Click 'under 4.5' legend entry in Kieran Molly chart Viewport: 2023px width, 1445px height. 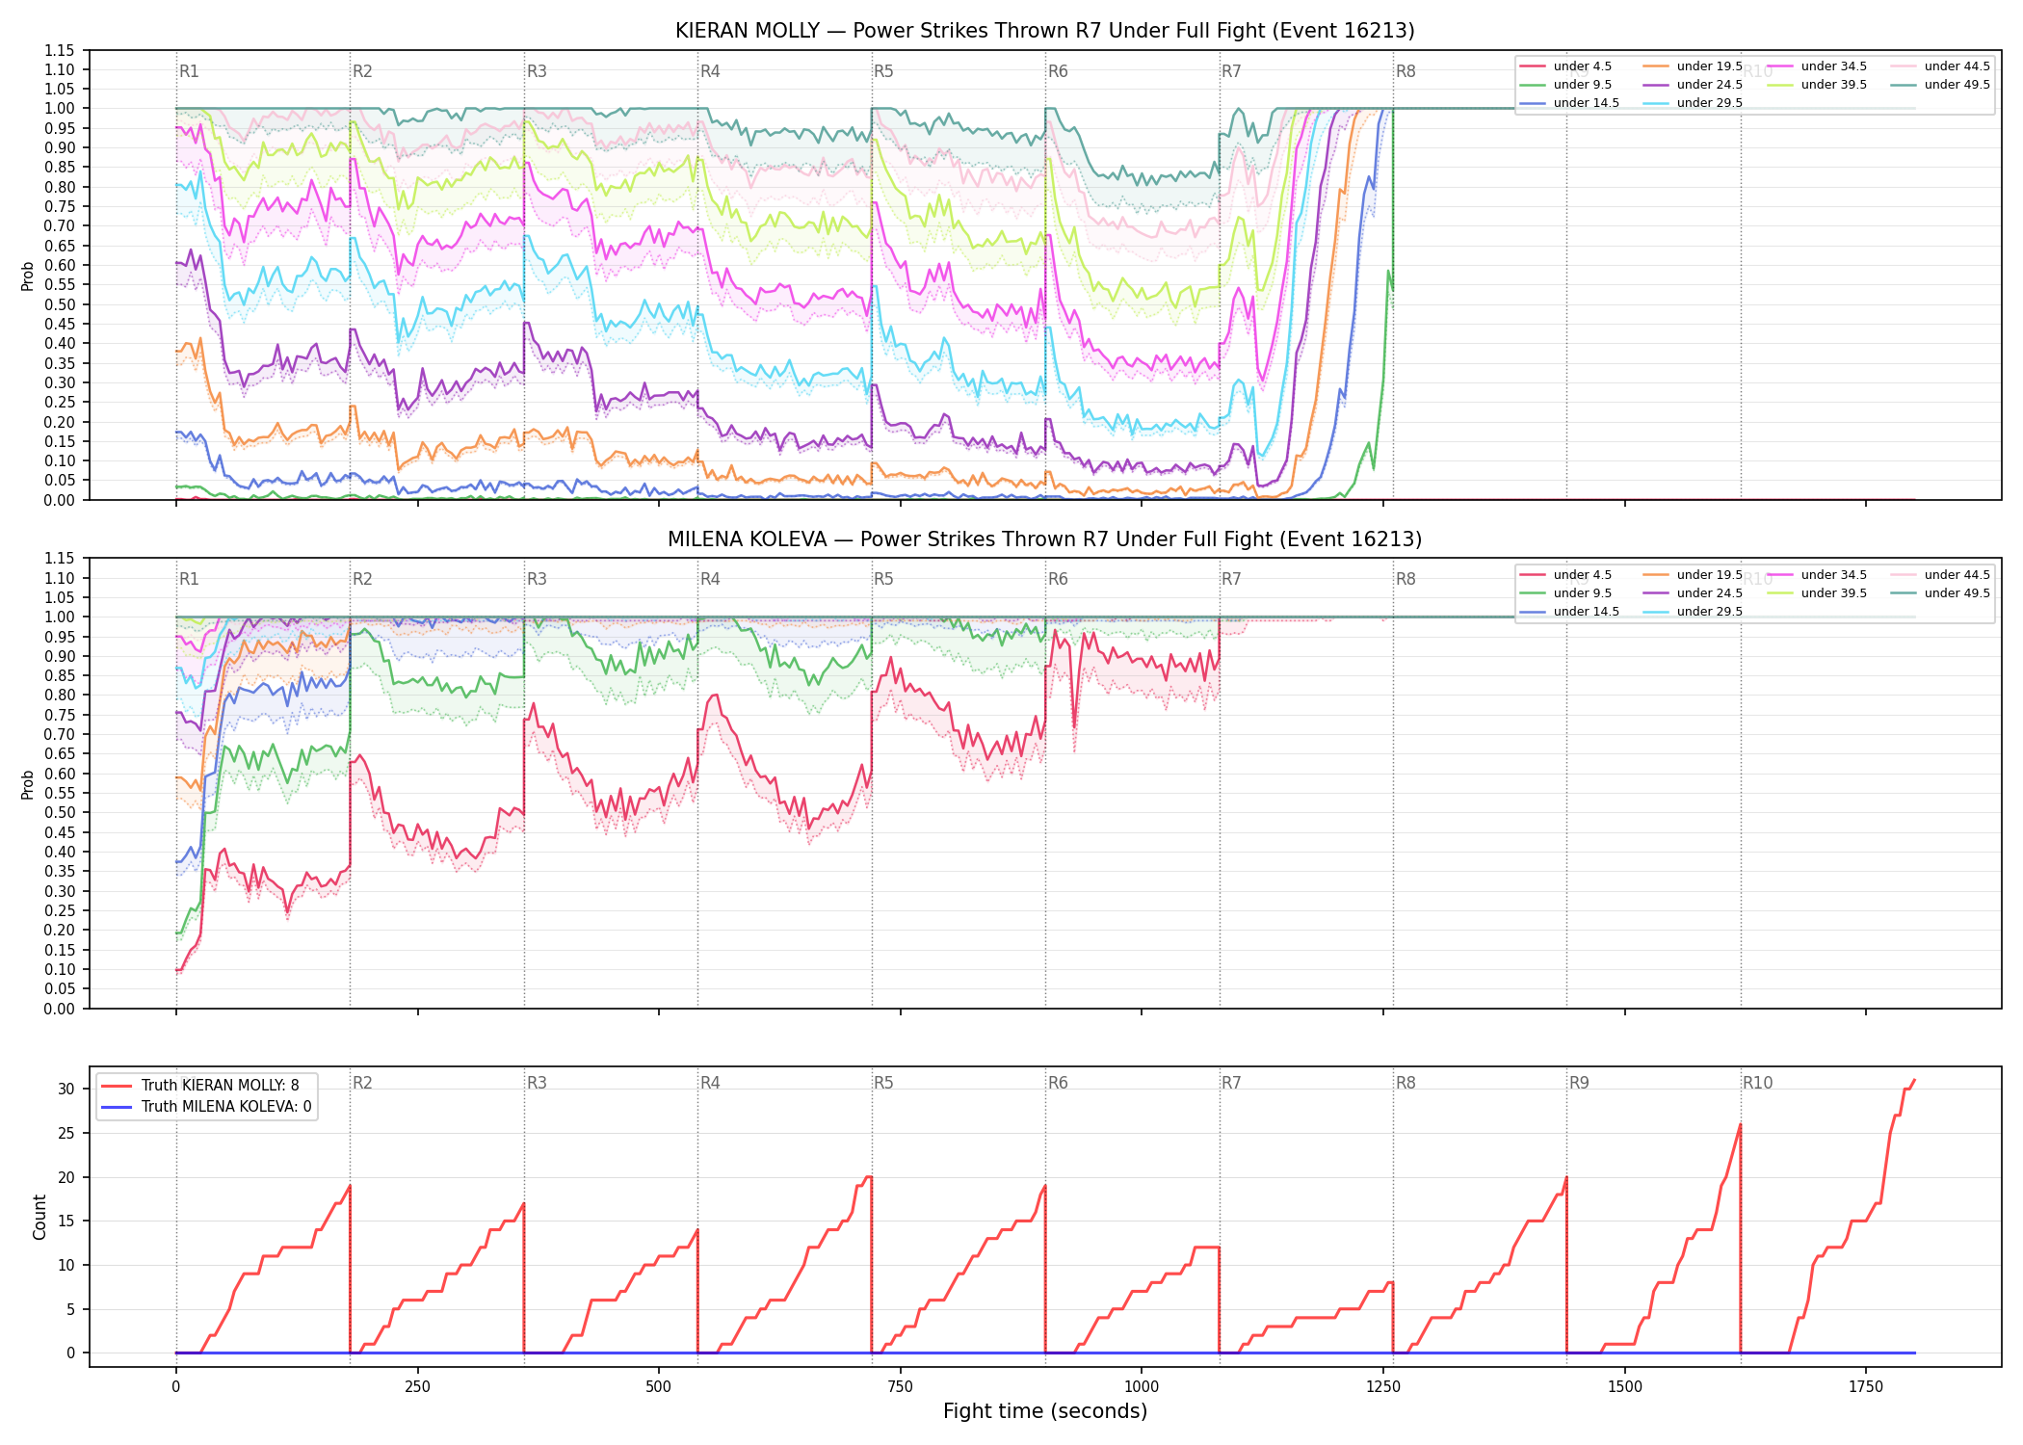coord(1565,66)
